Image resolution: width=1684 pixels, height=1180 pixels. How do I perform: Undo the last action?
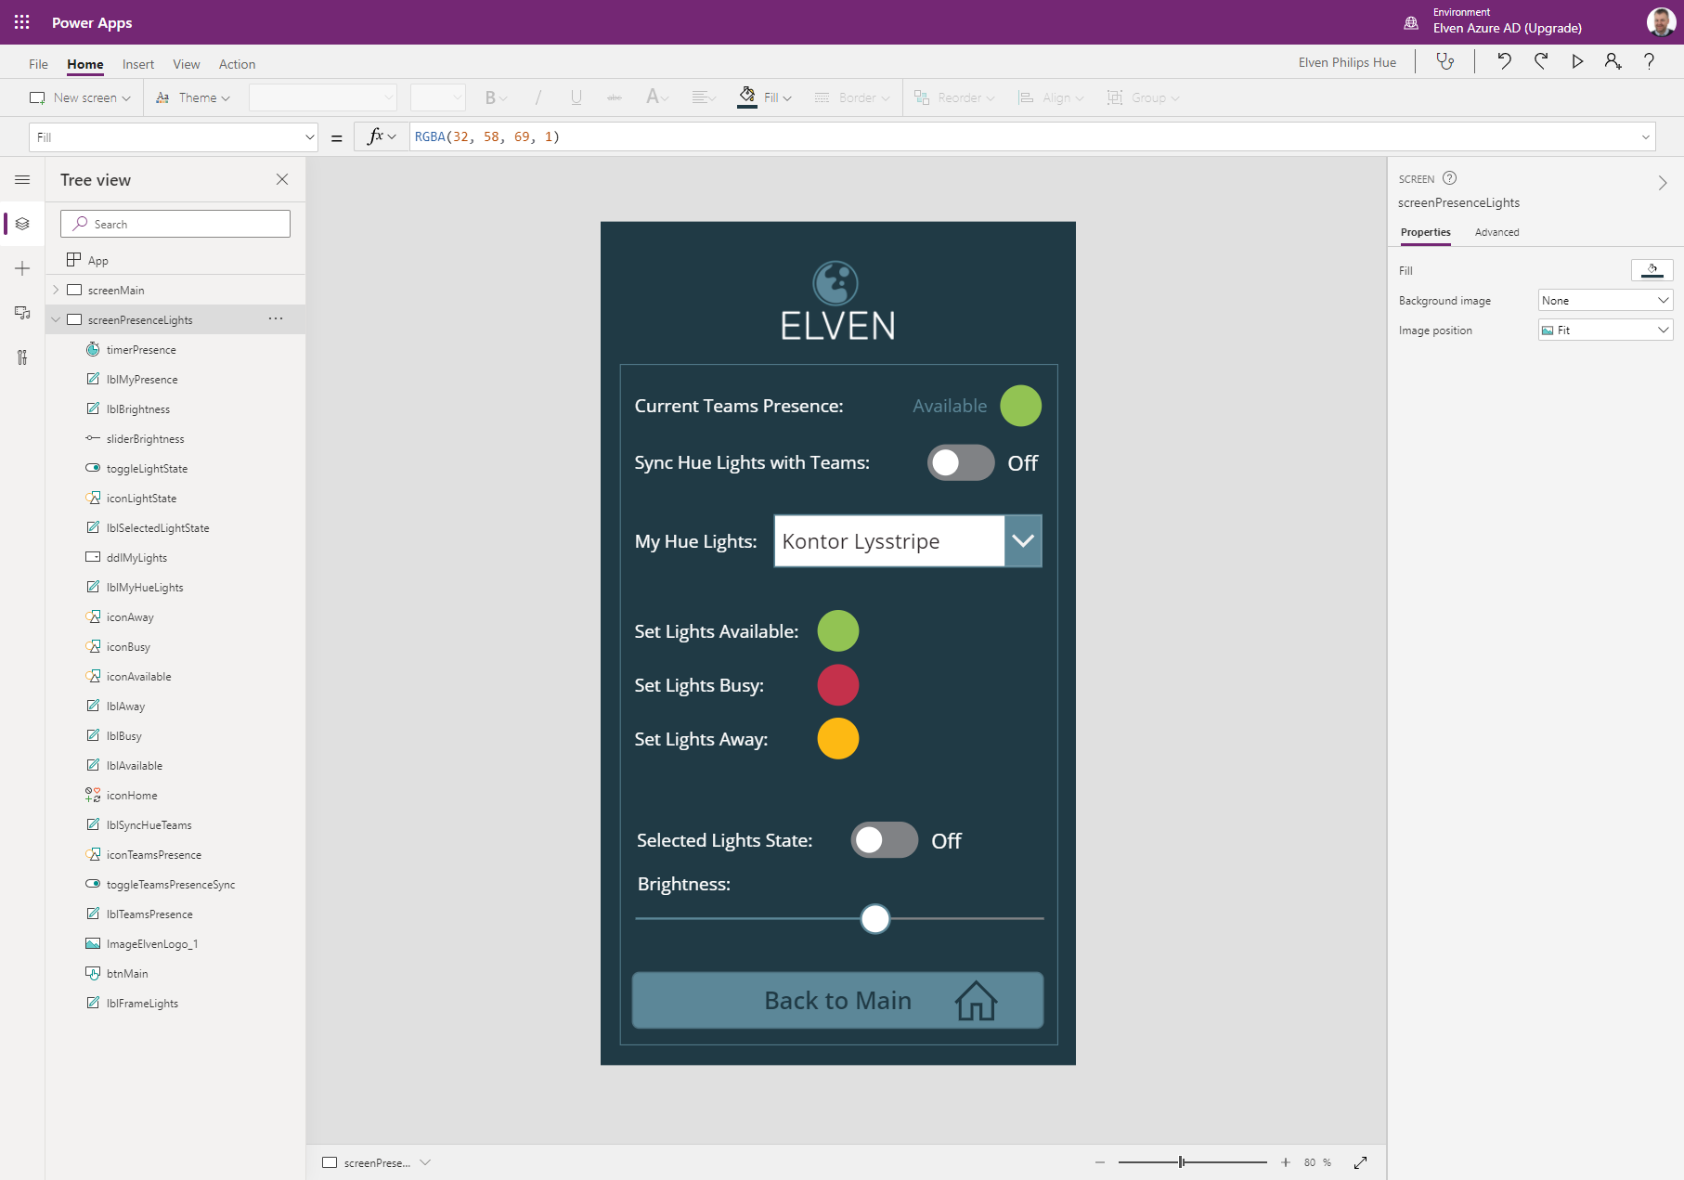[1504, 61]
